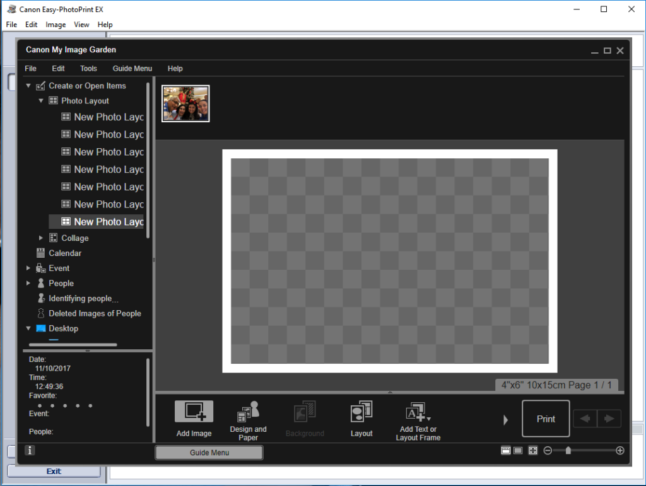Open File menu in My Image Garden
This screenshot has width=646, height=486.
30,68
